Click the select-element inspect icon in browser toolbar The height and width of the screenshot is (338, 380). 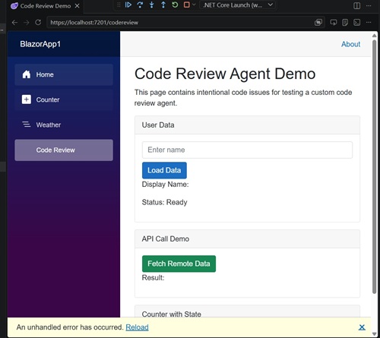334,23
